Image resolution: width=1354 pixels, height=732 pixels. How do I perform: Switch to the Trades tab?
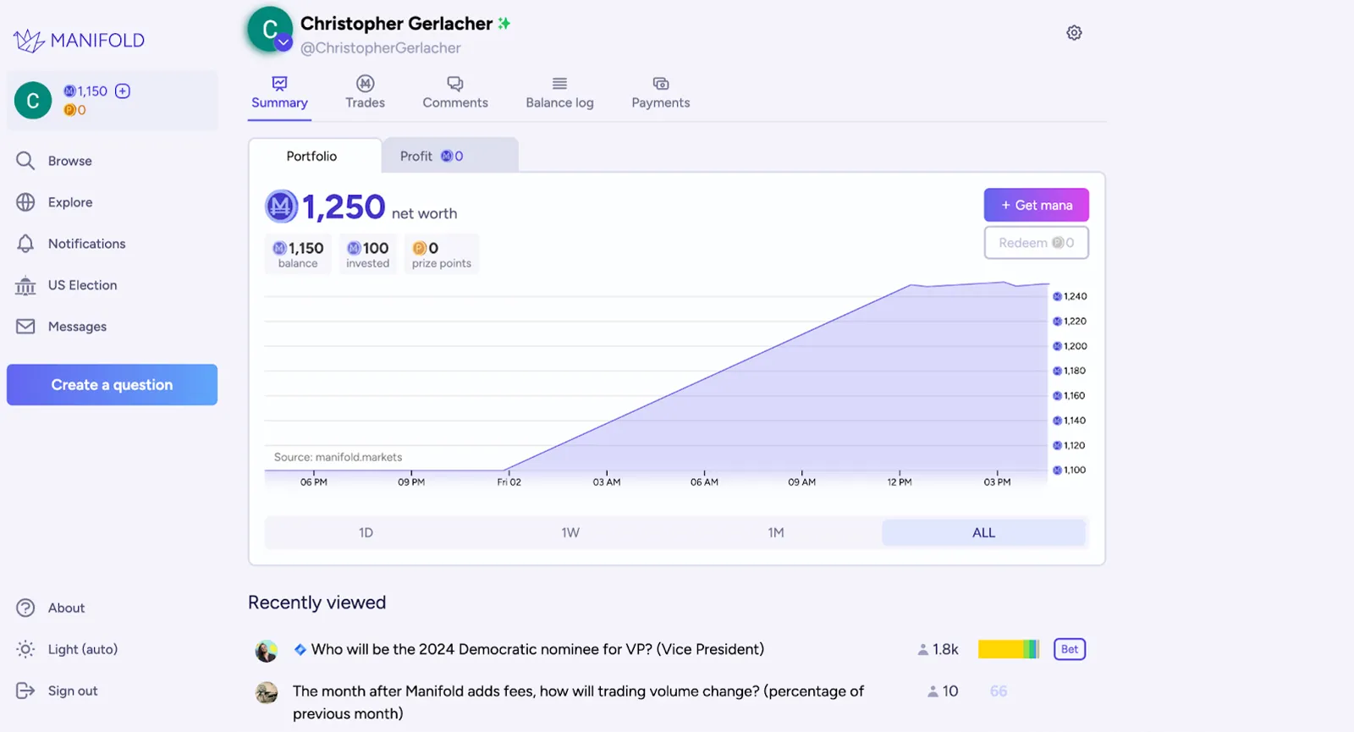365,92
